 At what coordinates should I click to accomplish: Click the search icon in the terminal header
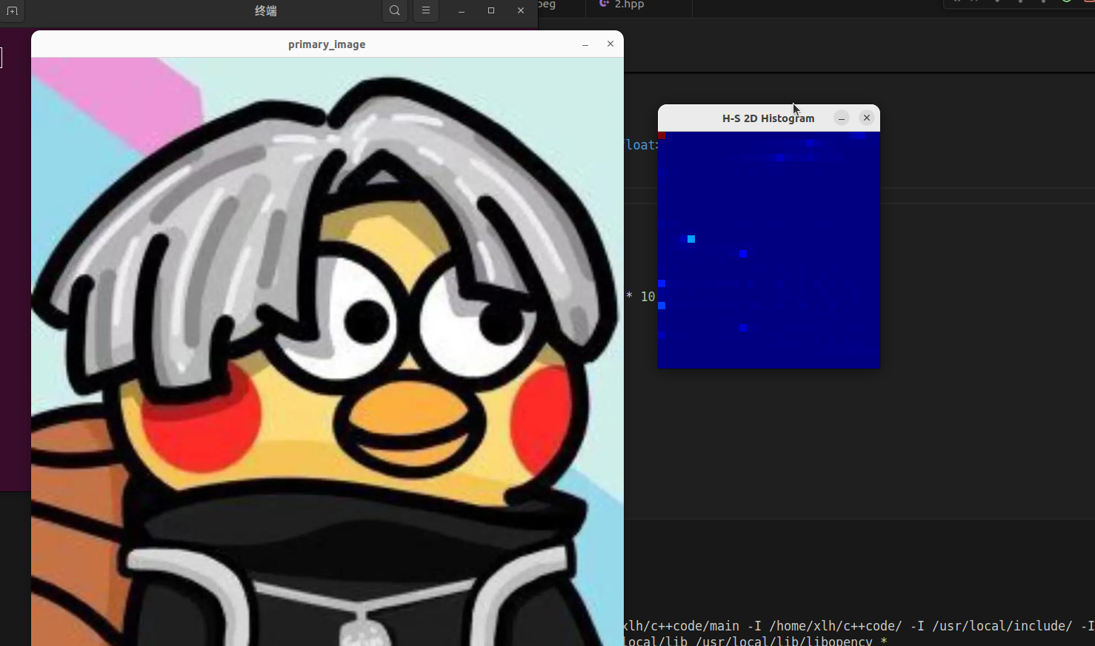click(395, 10)
